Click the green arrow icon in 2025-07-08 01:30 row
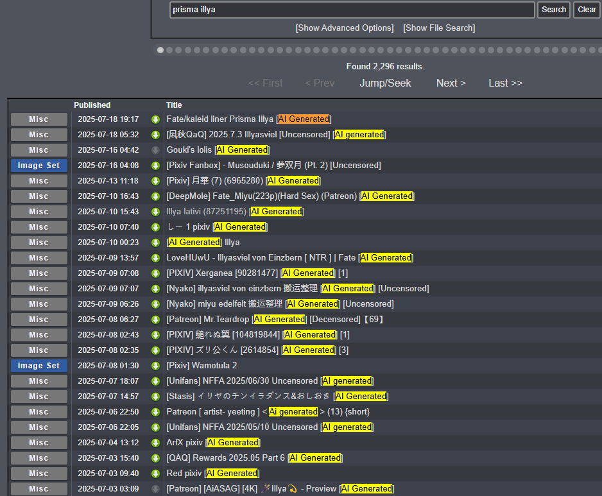Viewport: 602px width, 496px height. pos(155,366)
